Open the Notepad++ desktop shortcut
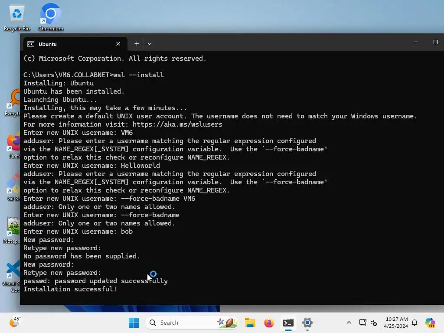Viewport: 444px width, 333px height. click(13, 230)
